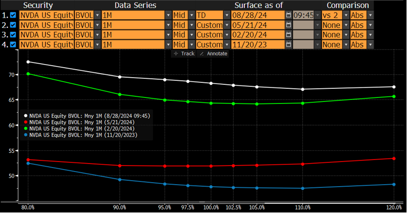Uncheck row 1 security checkbox
The width and height of the screenshot is (407, 214).
pos(13,15)
